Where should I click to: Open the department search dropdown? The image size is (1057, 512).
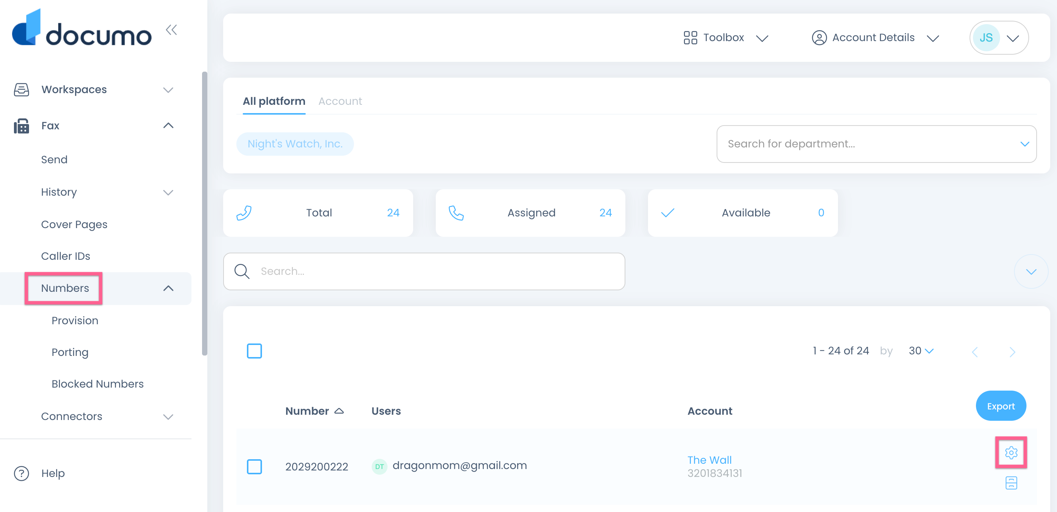1025,144
